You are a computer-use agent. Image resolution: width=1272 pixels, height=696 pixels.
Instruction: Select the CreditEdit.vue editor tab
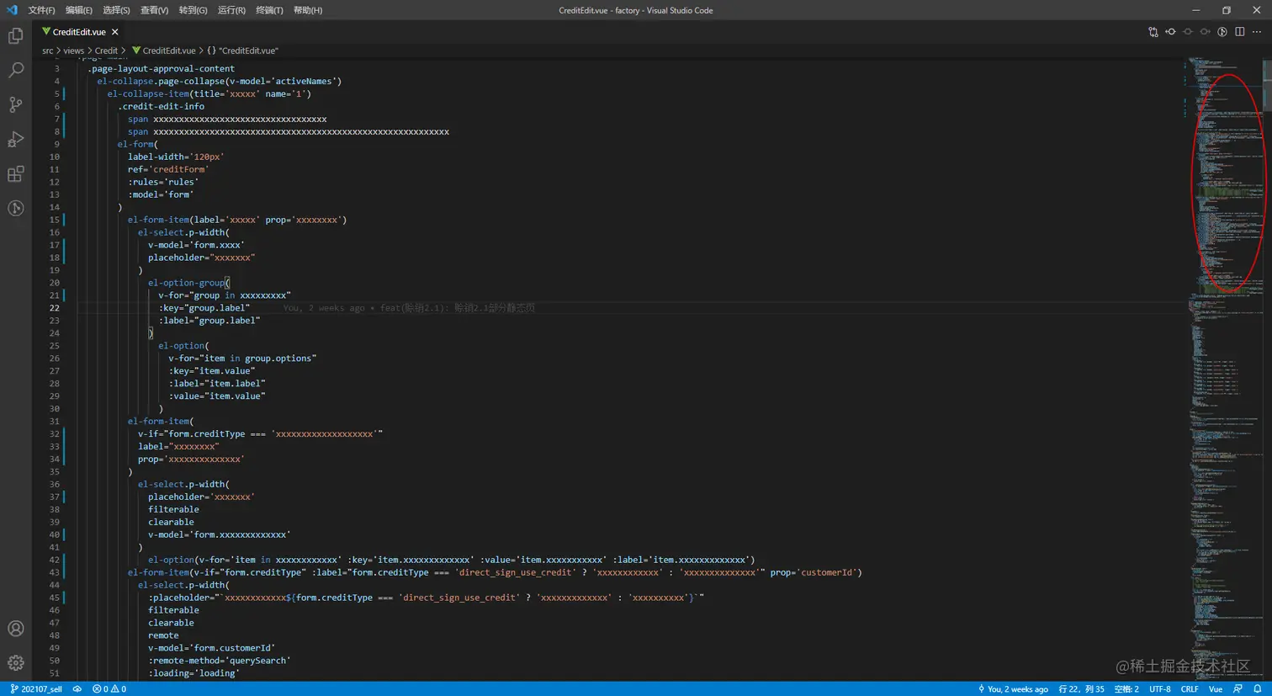tap(80, 32)
